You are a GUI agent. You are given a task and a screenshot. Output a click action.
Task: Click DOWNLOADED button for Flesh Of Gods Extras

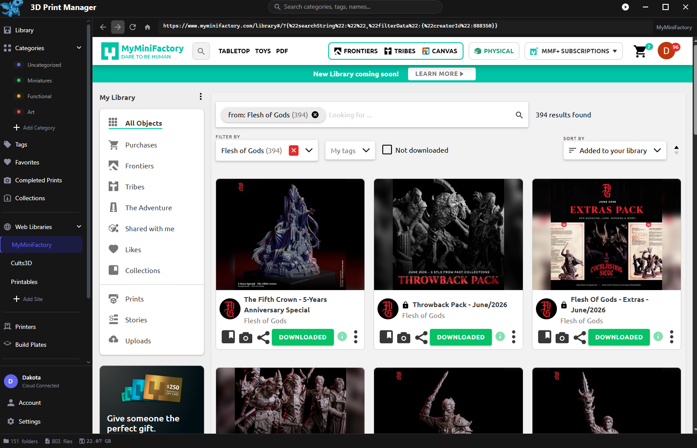(x=619, y=337)
